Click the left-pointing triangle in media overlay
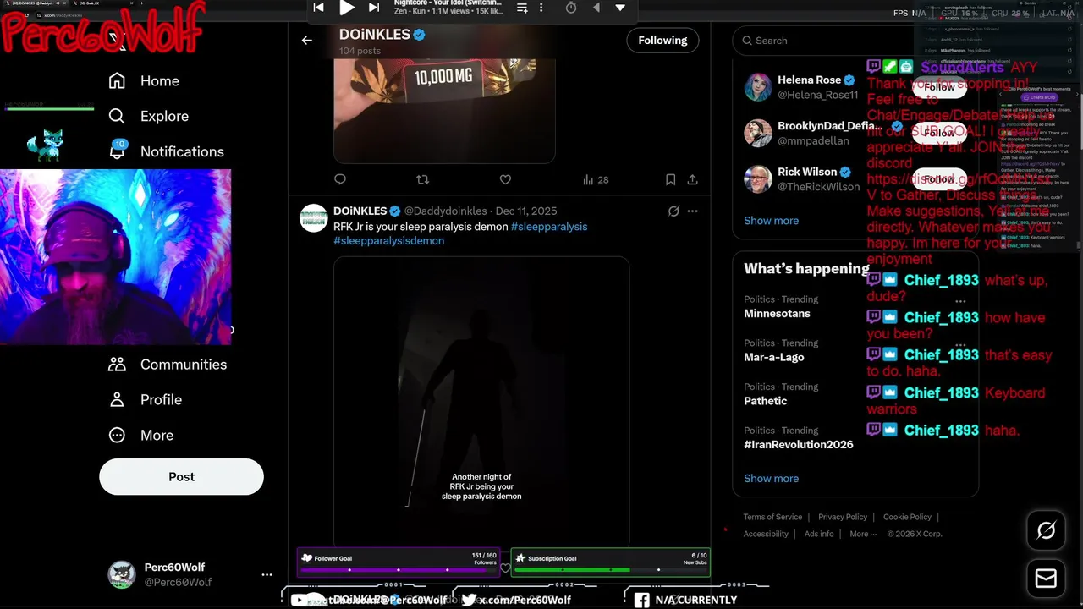1083x609 pixels. [x=596, y=8]
